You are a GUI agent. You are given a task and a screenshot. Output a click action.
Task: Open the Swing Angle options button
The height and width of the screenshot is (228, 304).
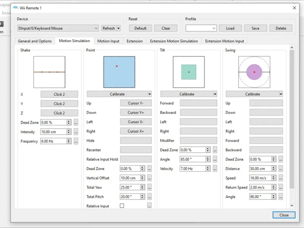[280, 196]
